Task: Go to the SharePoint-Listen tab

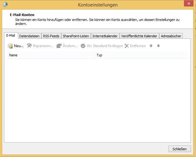Action: coord(76,36)
